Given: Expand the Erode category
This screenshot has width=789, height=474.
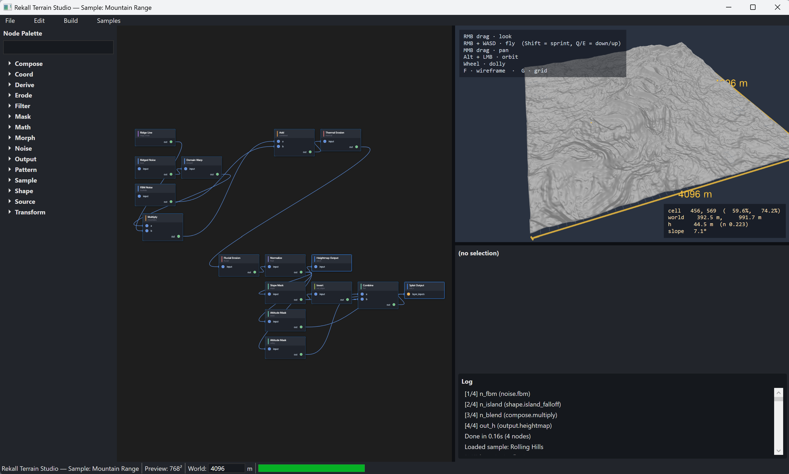Looking at the screenshot, I should (x=10, y=95).
